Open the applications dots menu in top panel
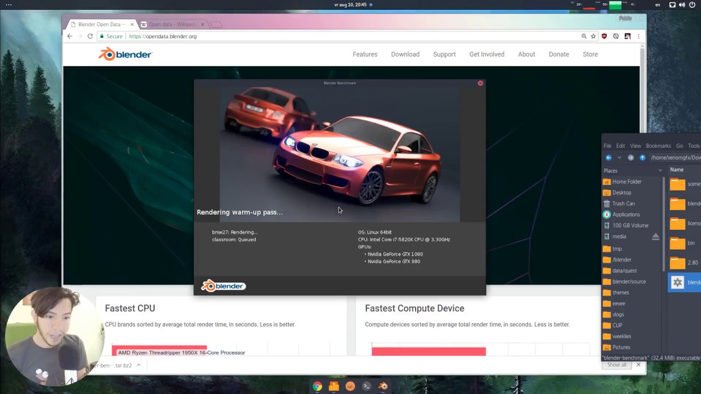 tap(8, 5)
